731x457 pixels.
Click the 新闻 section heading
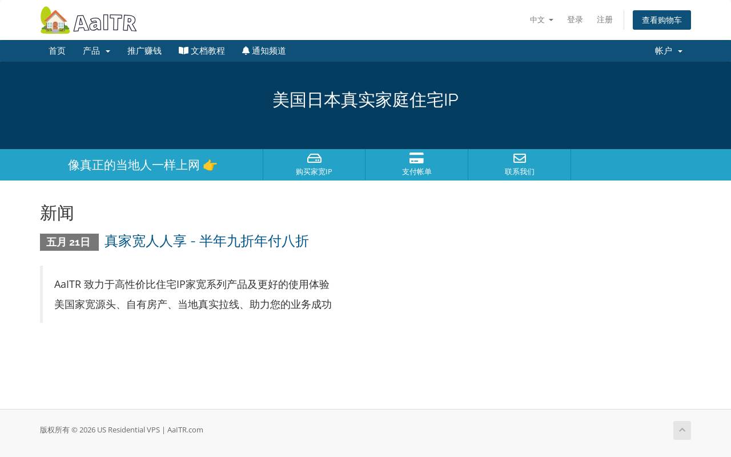[57, 213]
